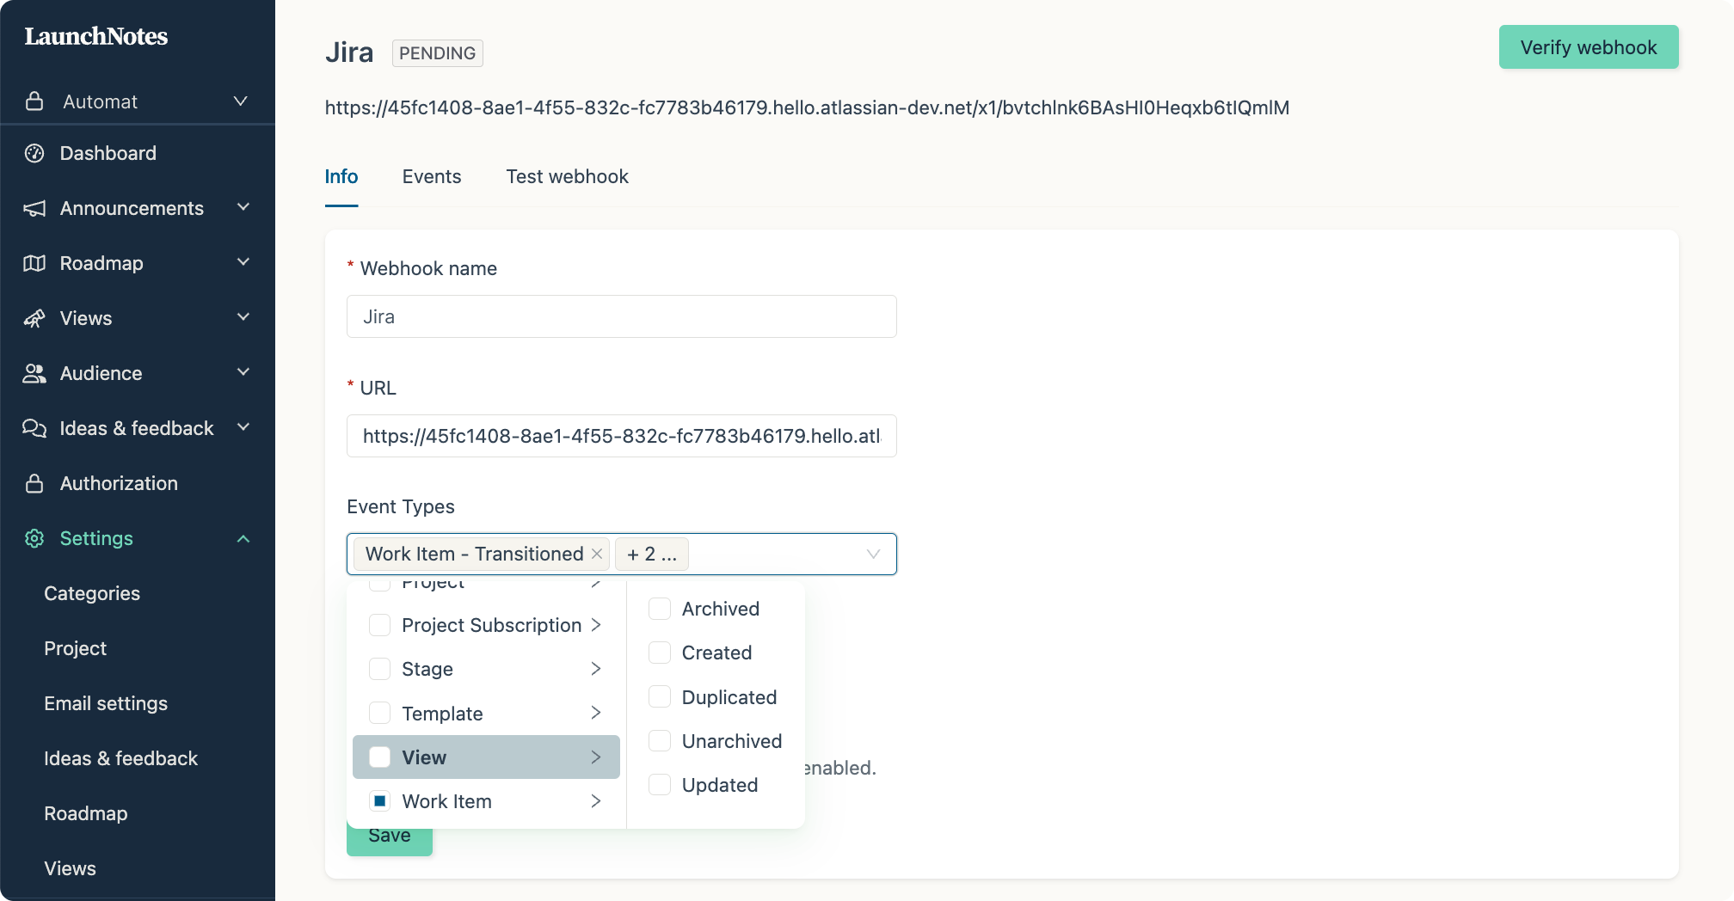Tick the Stage checkbox
Viewport: 1734px width, 901px height.
point(379,669)
